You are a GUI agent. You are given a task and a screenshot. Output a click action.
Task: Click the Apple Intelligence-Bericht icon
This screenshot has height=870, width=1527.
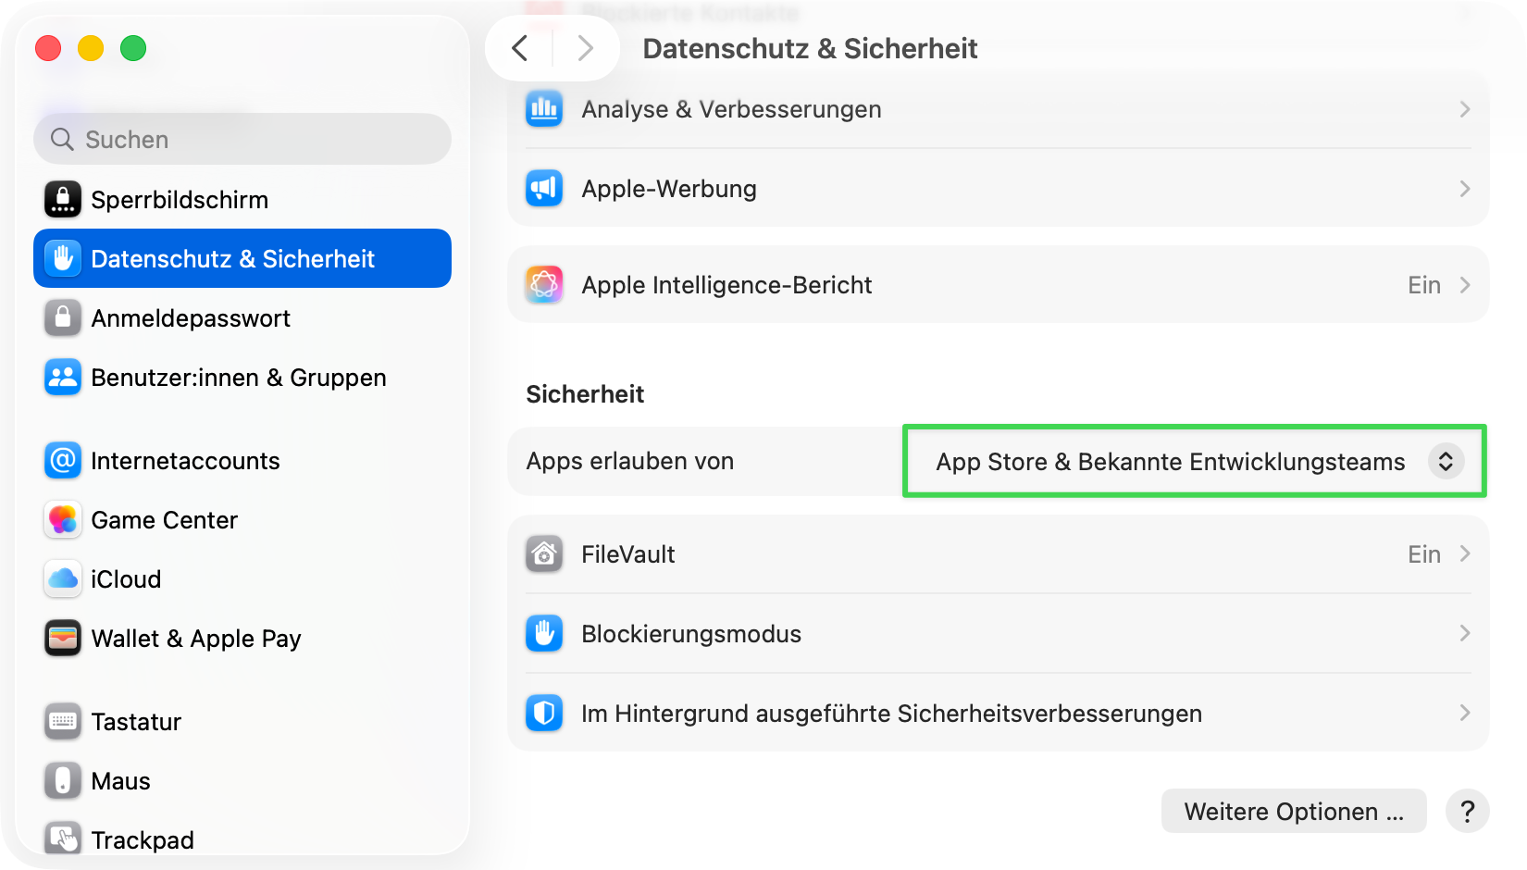pos(544,285)
